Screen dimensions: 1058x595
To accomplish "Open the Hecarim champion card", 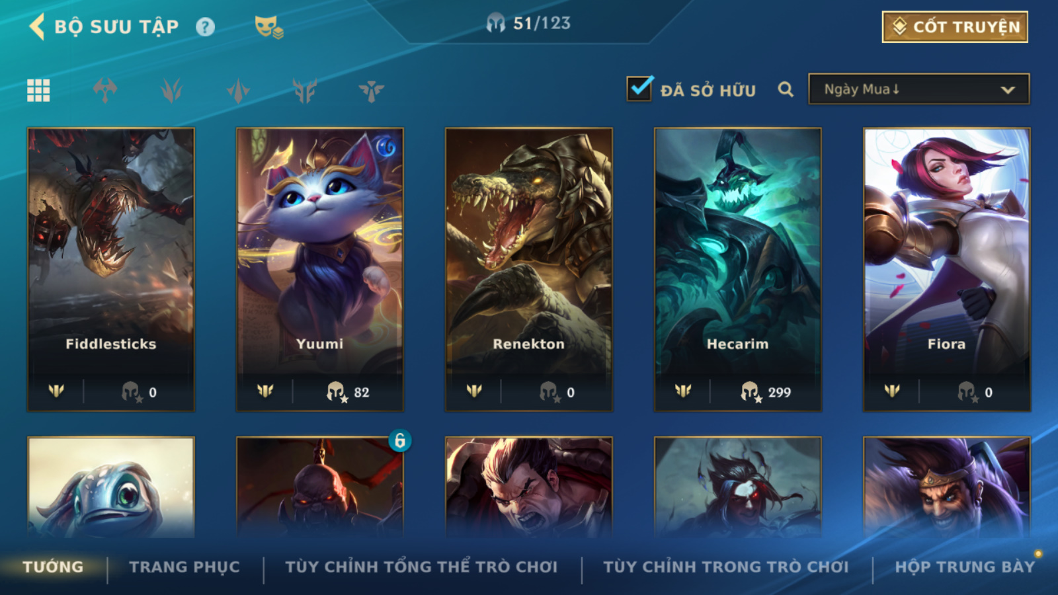I will click(738, 270).
